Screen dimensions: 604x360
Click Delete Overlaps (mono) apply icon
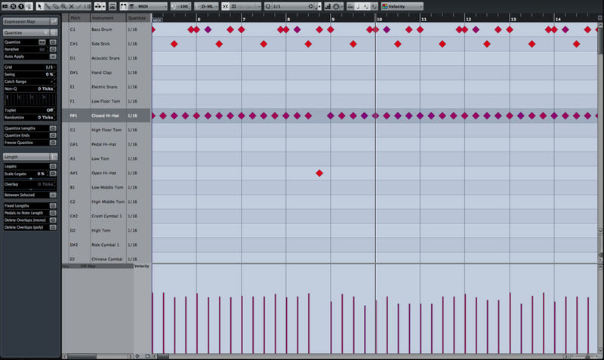point(53,220)
